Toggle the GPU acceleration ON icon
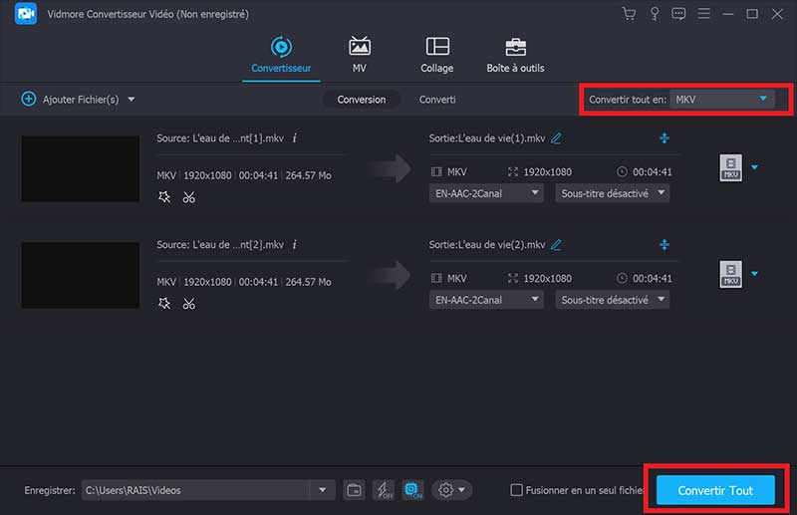797x515 pixels. pos(412,490)
